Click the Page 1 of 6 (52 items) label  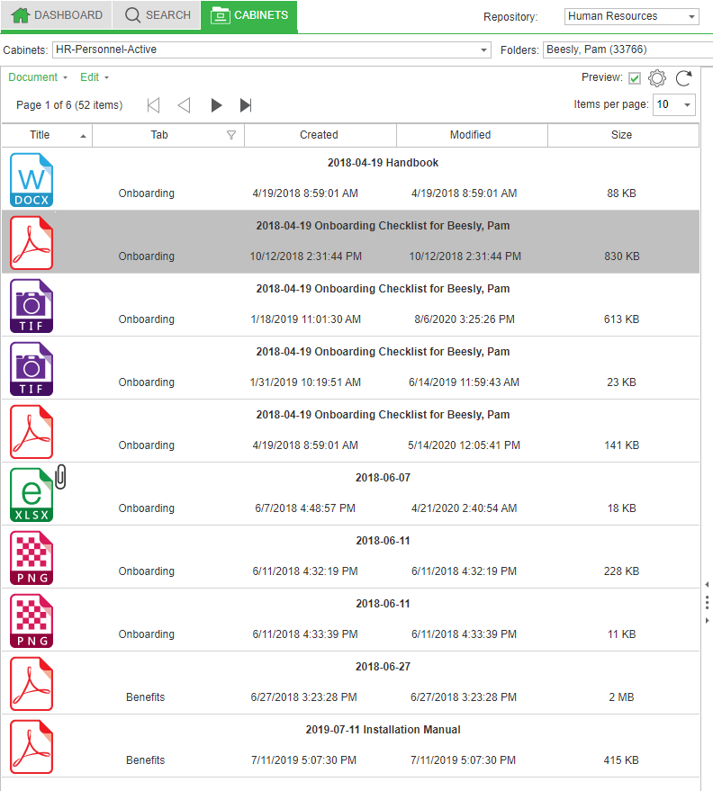[x=69, y=105]
